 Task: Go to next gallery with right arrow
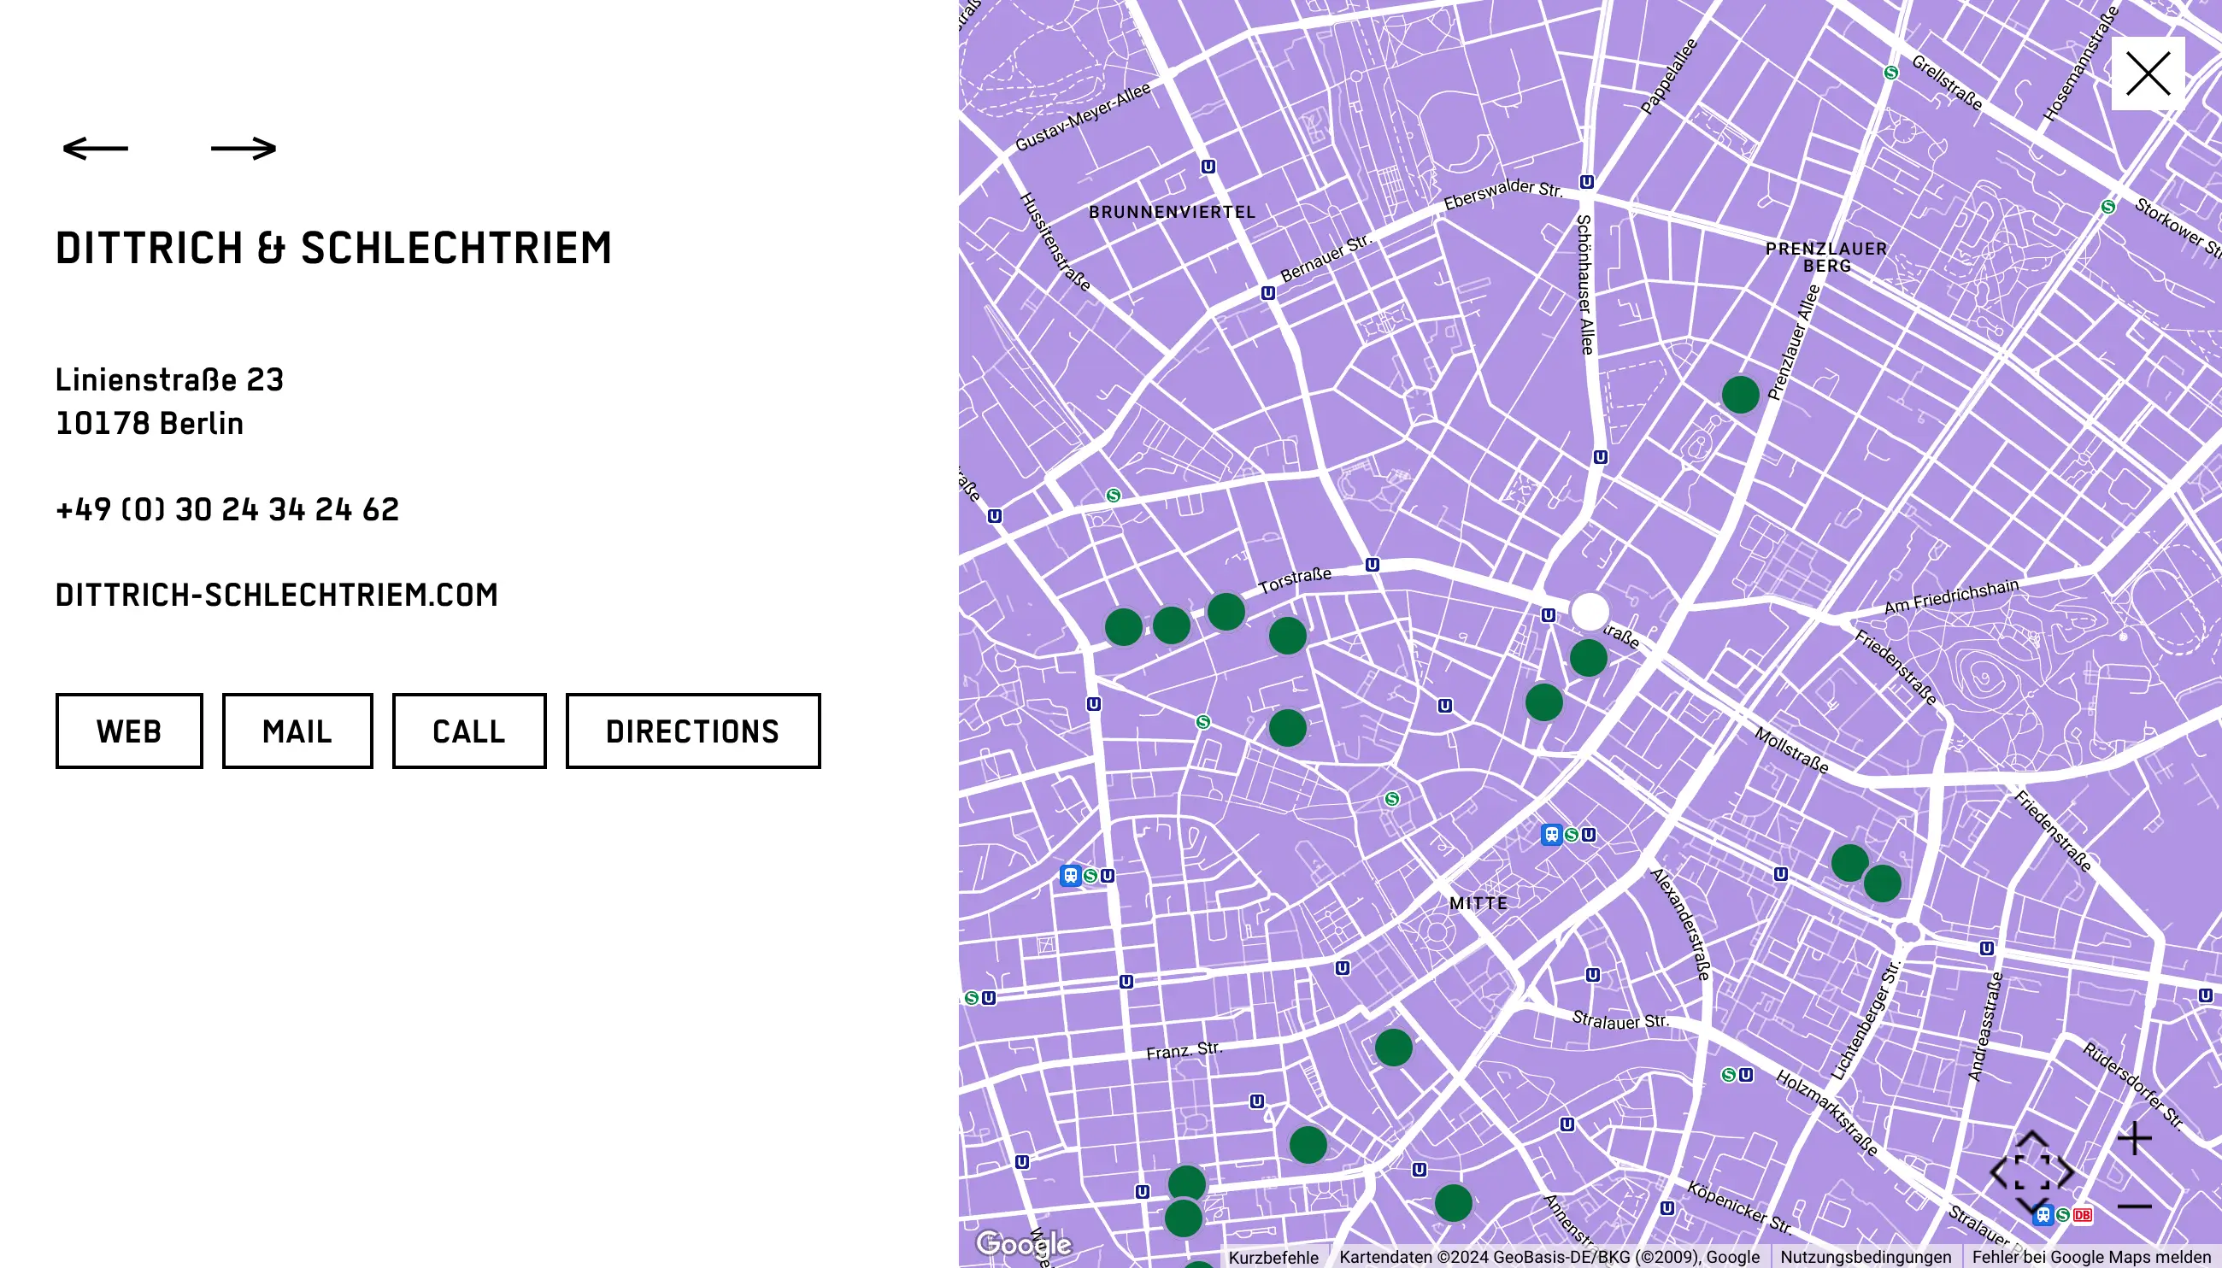point(244,149)
